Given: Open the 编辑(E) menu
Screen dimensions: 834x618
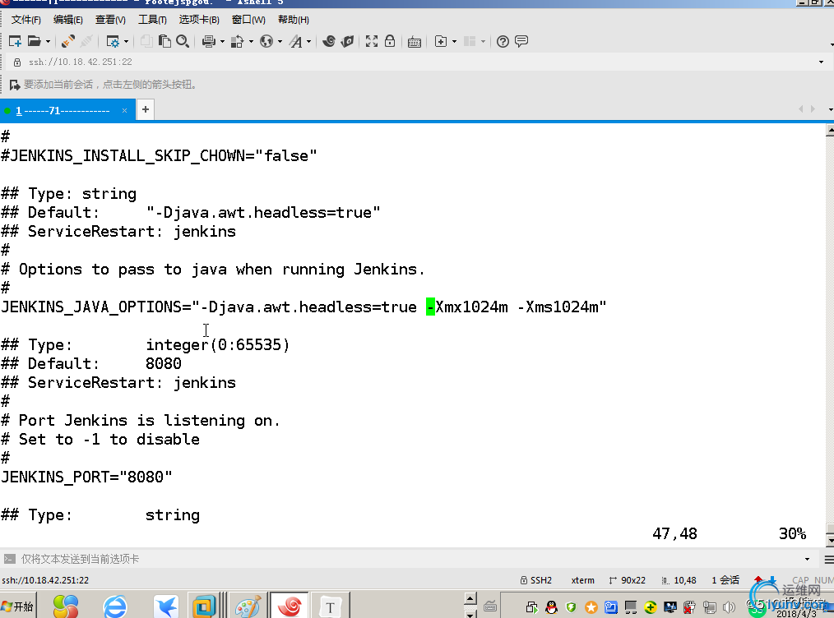Looking at the screenshot, I should click(68, 20).
